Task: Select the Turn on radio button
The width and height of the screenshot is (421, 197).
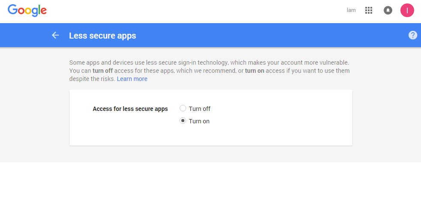Action: point(183,121)
